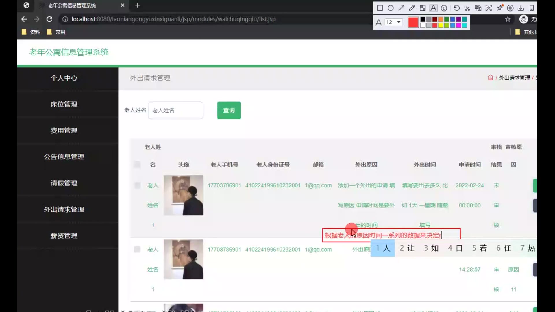The height and width of the screenshot is (312, 555).
Task: Tick the checkbox of the second record row
Action: pyautogui.click(x=137, y=249)
